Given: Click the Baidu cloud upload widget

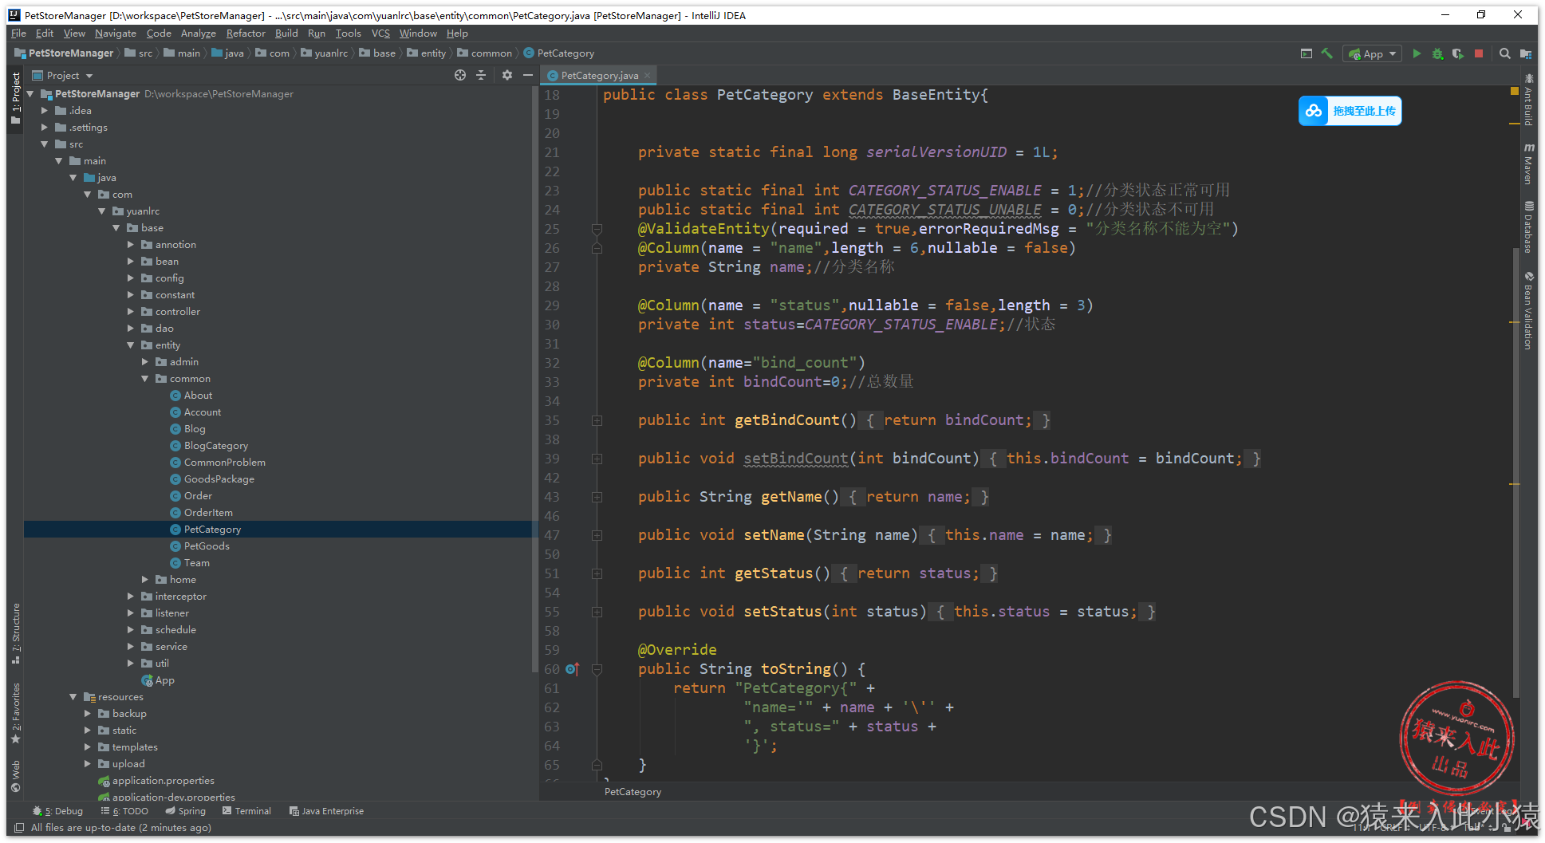Looking at the screenshot, I should point(1350,111).
